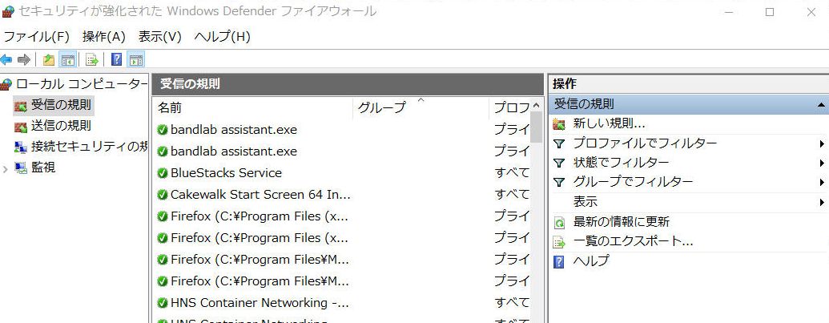Expand the 監視 tree node

6,168
